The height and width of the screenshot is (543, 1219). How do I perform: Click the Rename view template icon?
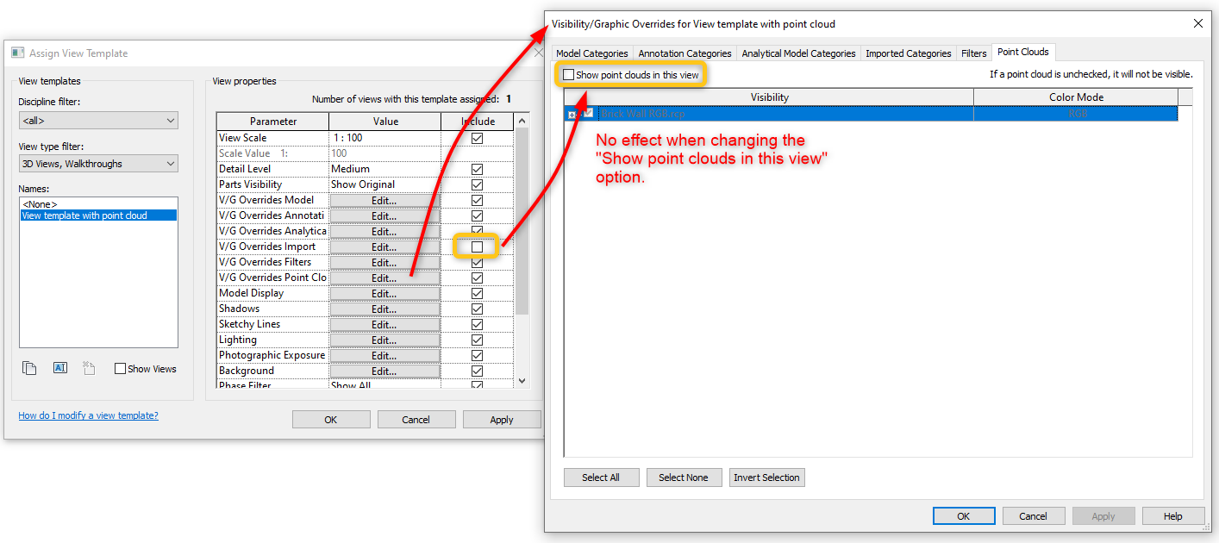click(59, 367)
